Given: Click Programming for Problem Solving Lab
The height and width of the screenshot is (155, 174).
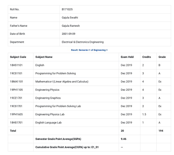Looking at the screenshot, I should coord(58,106).
